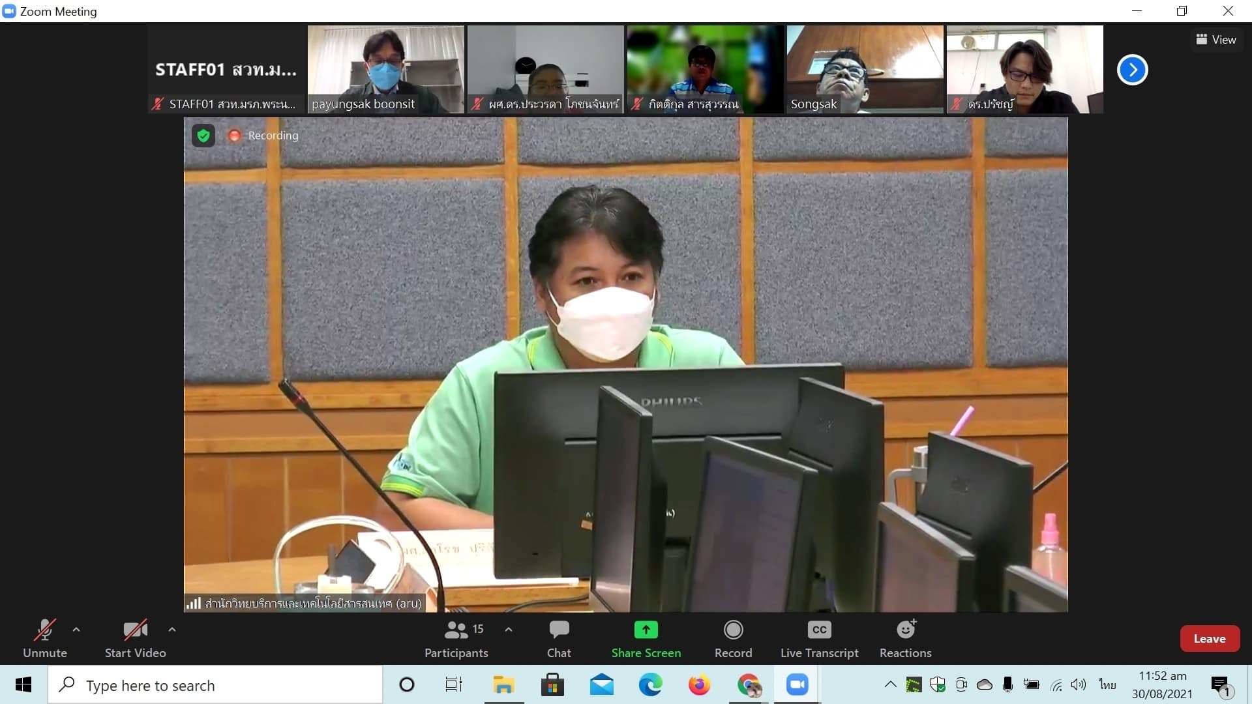This screenshot has height=704, width=1252.
Task: Open the Participants list
Action: (456, 638)
